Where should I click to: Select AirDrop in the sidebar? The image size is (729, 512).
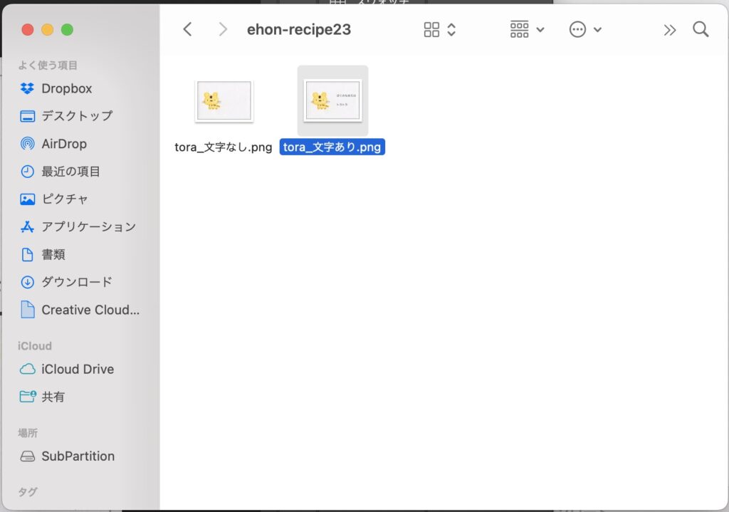point(63,144)
